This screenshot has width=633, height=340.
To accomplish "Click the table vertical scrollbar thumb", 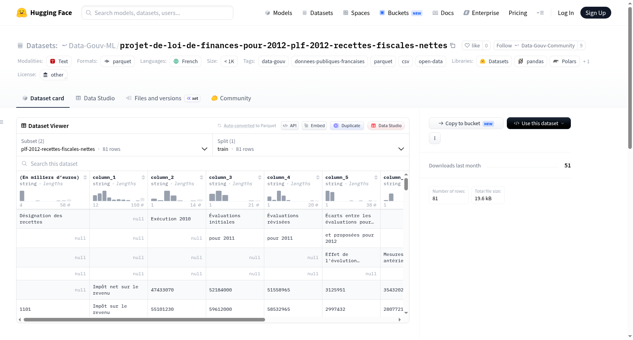I will point(406,184).
